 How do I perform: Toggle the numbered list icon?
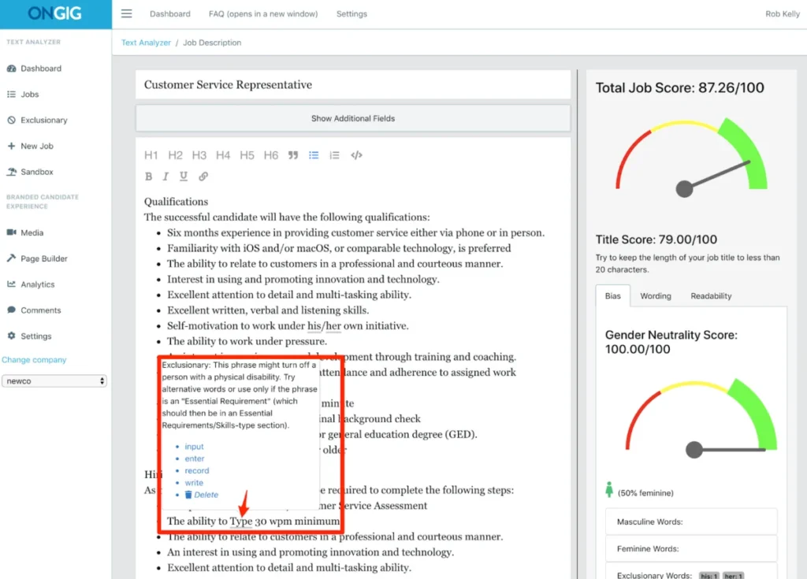point(334,155)
